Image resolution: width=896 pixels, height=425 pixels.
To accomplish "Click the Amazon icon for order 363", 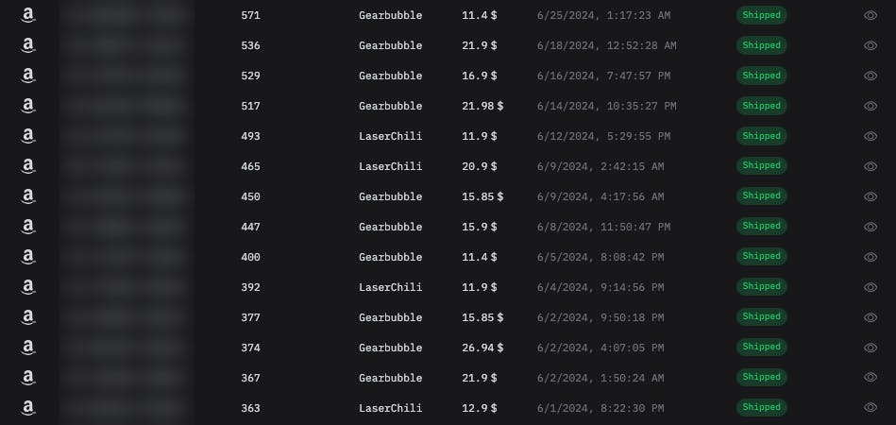I will tap(28, 409).
